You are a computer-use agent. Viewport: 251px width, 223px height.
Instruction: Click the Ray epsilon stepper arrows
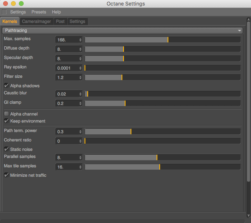pos(80,68)
